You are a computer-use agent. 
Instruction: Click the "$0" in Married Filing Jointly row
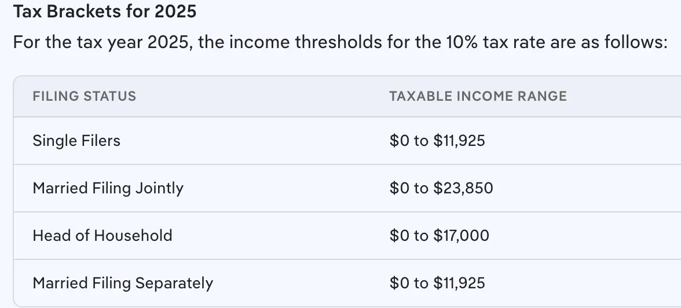click(399, 188)
